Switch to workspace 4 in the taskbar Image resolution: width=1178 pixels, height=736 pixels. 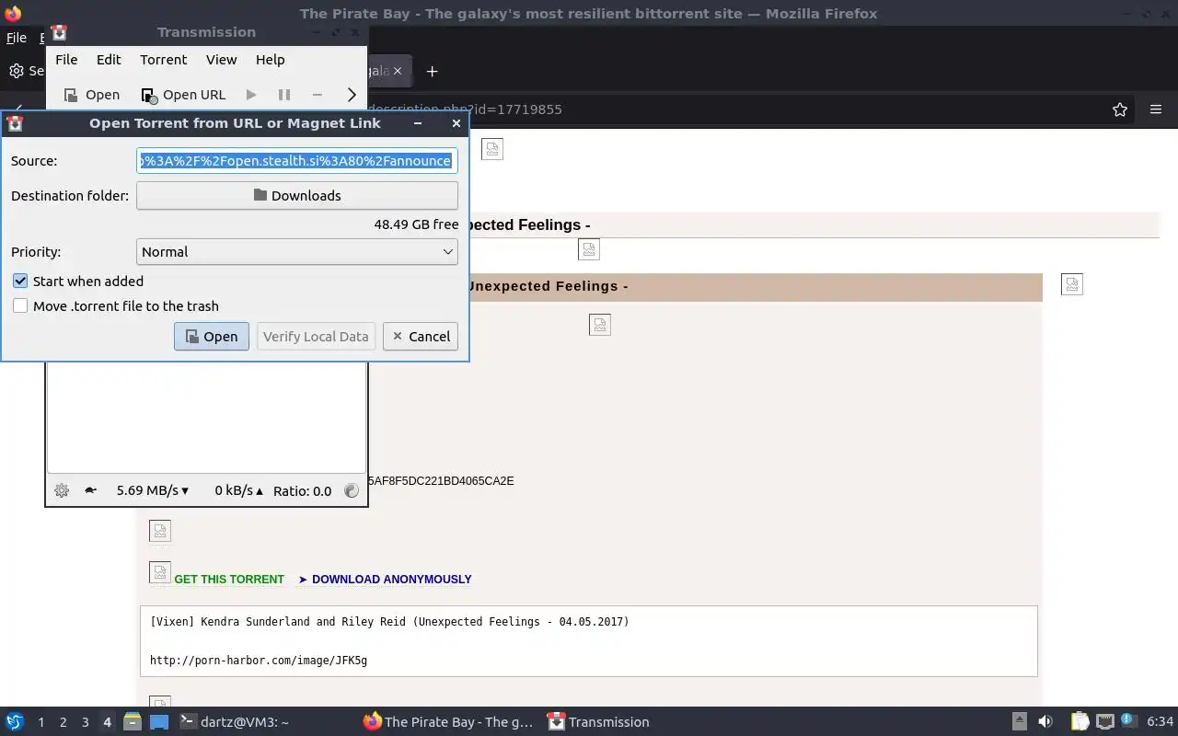pos(107,722)
